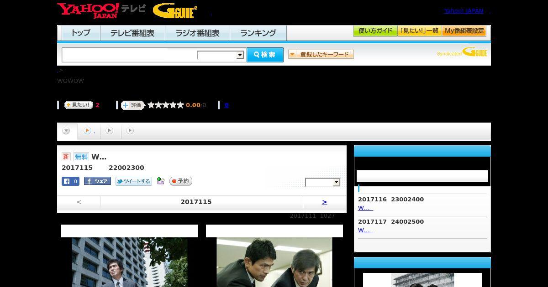The height and width of the screenshot is (287, 548).
Task: Share via Facebook シェア button
Action: 97,181
